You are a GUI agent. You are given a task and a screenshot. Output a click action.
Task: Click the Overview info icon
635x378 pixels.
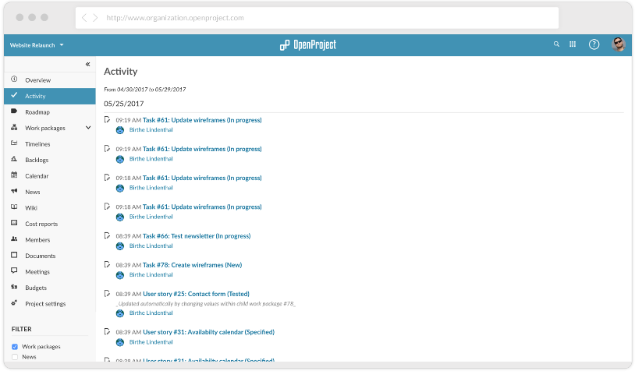pos(14,79)
